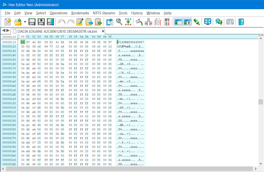Image resolution: width=264 pixels, height=172 pixels.
Task: Open the Help menu
Action: [167, 13]
